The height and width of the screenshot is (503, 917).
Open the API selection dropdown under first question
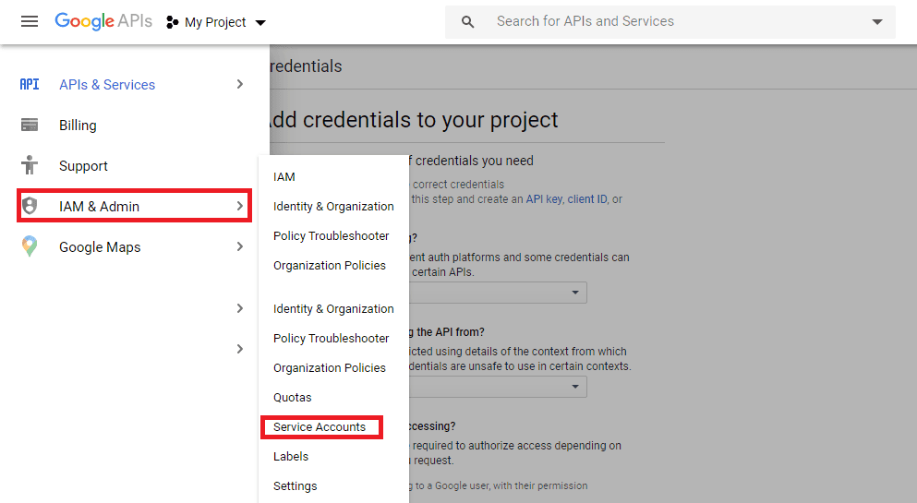click(497, 292)
